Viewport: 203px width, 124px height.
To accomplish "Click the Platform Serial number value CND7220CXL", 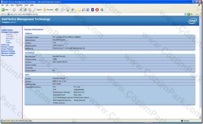I will (58, 45).
